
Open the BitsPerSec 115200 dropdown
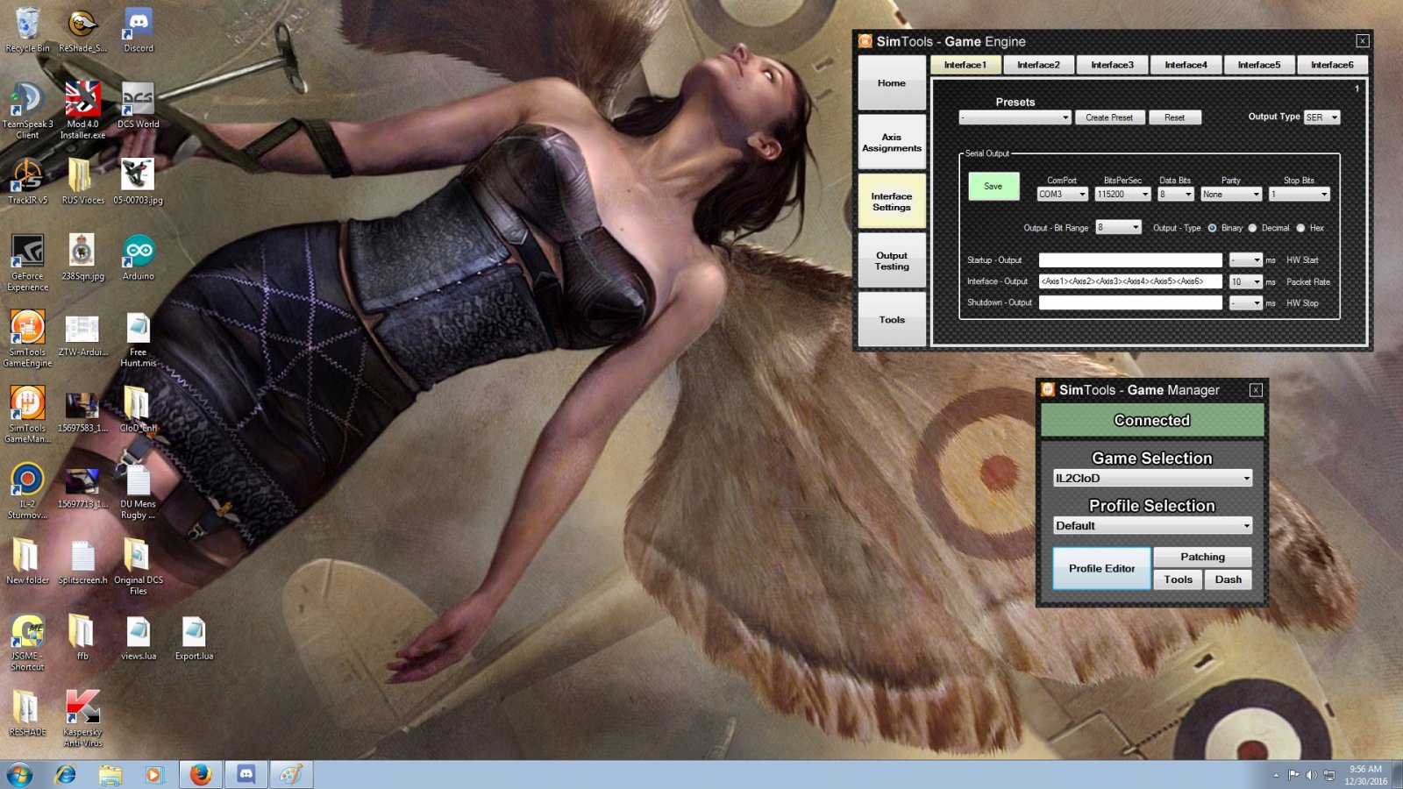[1122, 195]
